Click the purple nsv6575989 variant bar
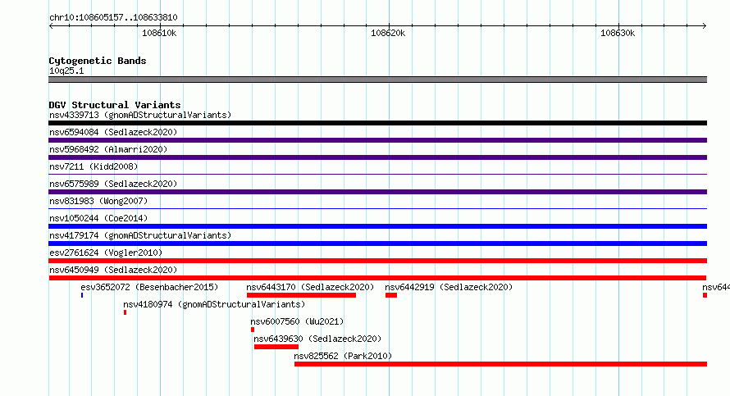The image size is (730, 396). [x=377, y=192]
